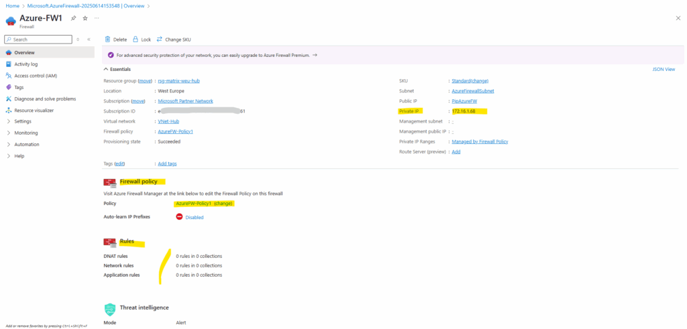
Task: Collapse the sidebar menu using double chevron
Action: (x=89, y=40)
